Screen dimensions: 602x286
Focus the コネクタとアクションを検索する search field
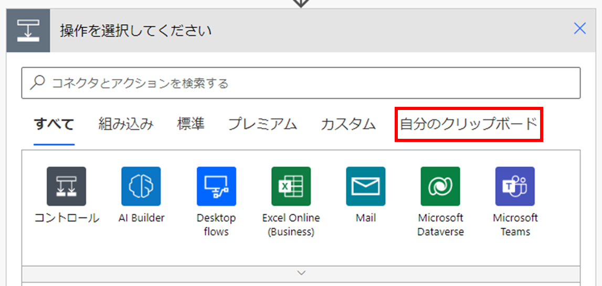(x=301, y=83)
